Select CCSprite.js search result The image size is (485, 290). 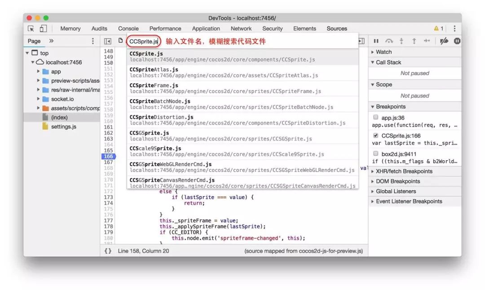pyautogui.click(x=242, y=57)
